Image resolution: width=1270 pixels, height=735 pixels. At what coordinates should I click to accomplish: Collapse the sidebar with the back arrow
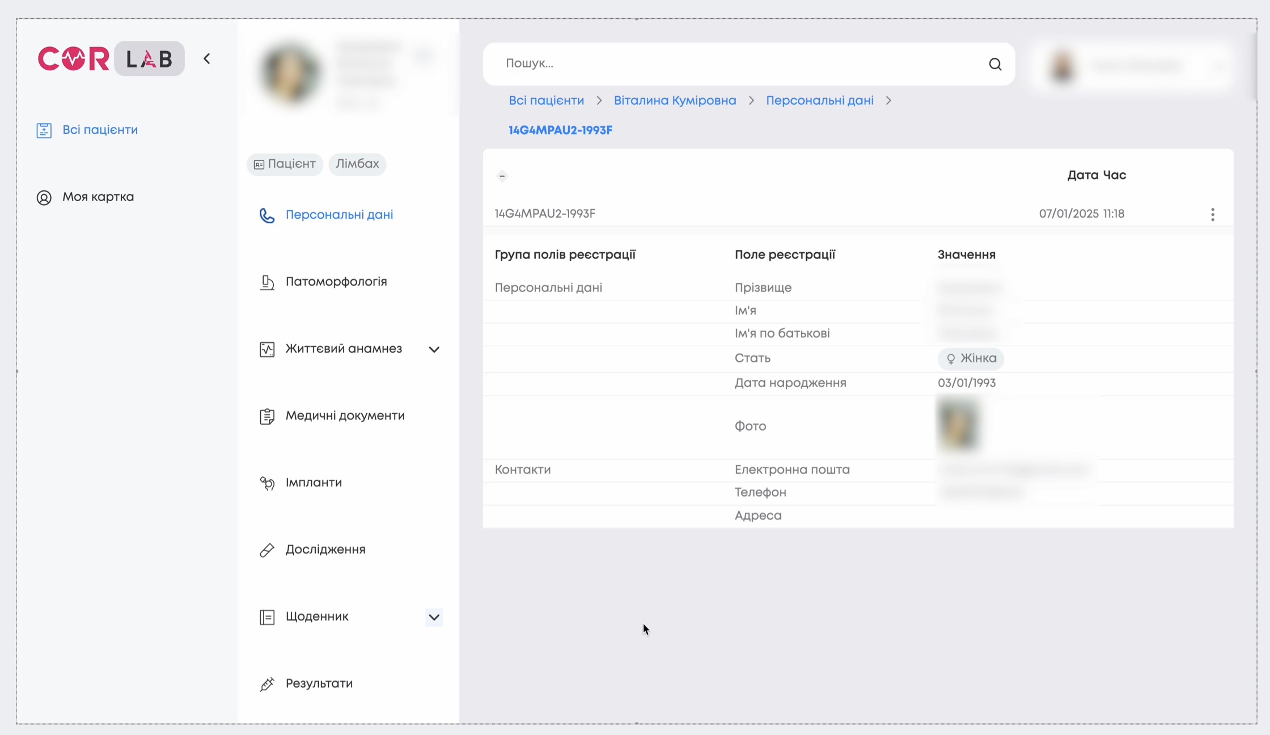[x=207, y=58]
